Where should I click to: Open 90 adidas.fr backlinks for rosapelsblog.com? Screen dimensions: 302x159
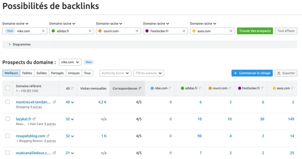coord(200,136)
